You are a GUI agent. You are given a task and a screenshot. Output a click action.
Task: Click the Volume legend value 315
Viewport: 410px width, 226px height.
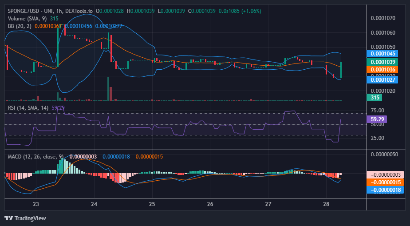coord(54,19)
